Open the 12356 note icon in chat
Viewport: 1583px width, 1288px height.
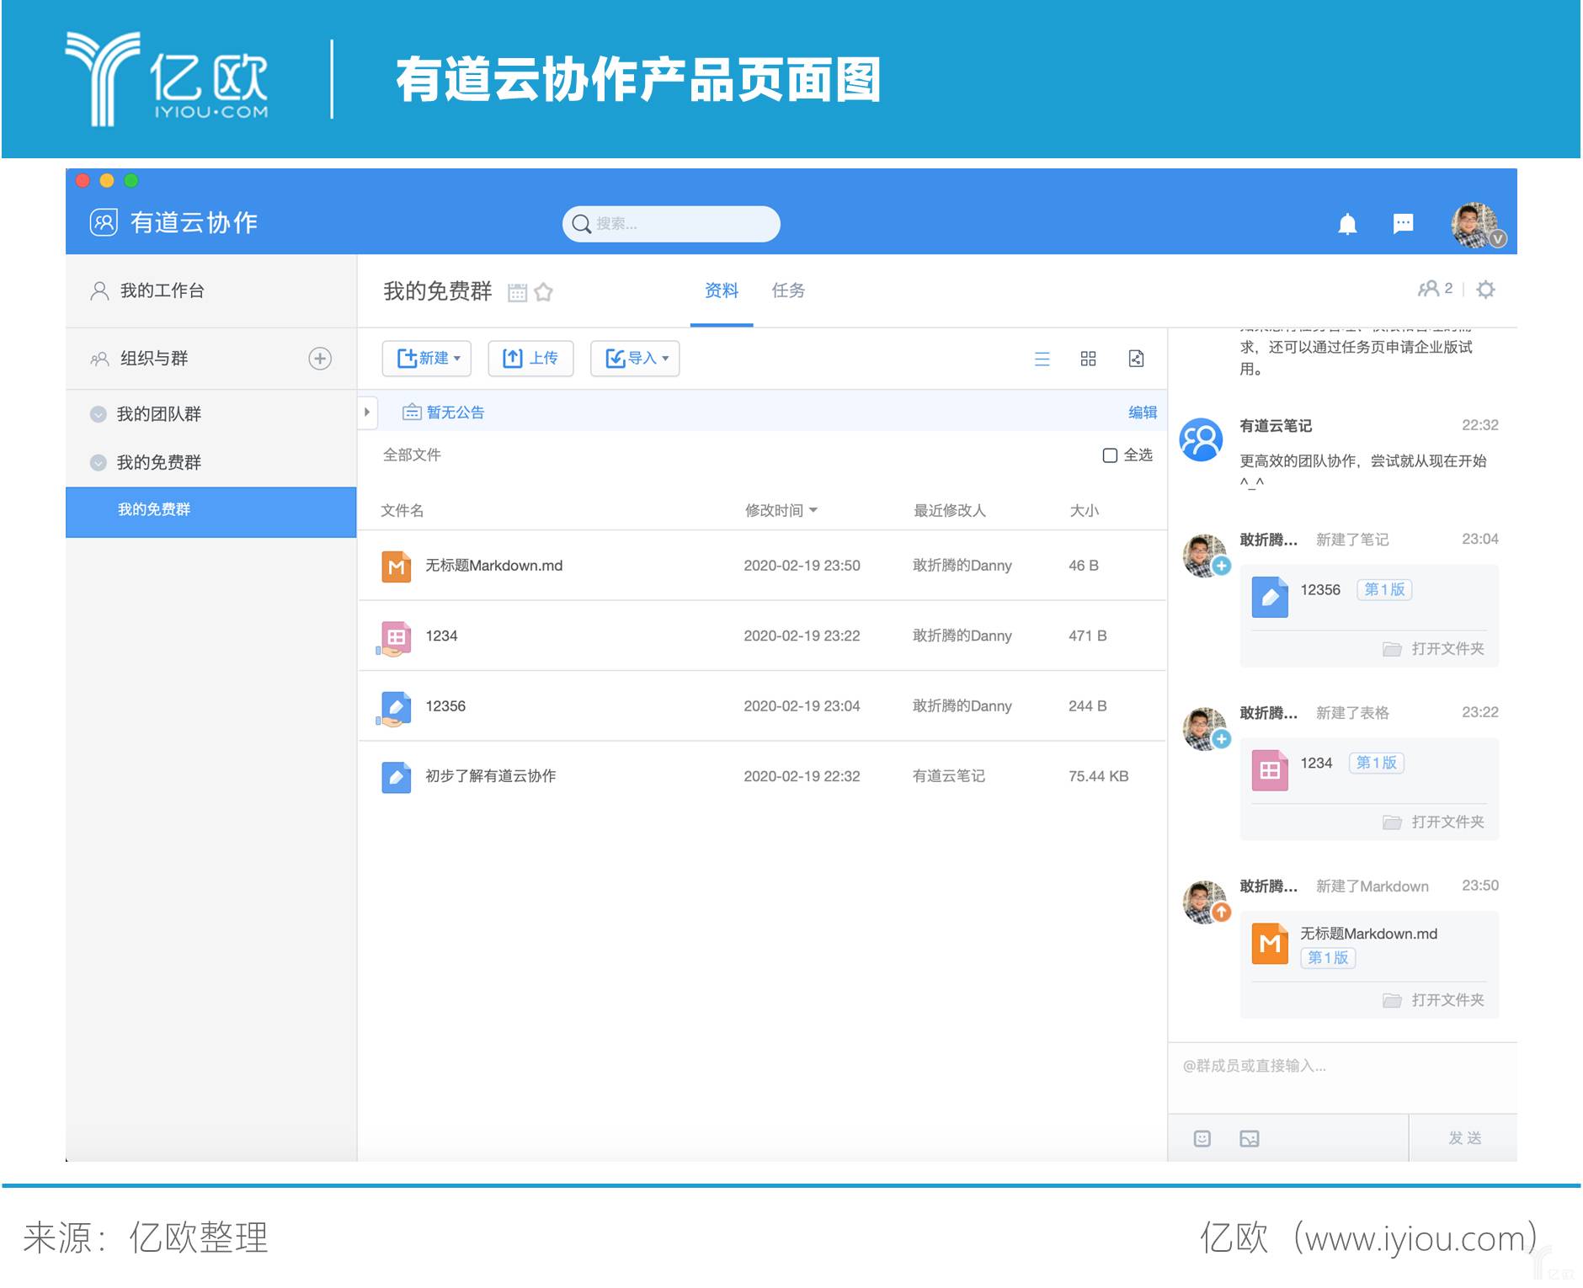click(1270, 597)
